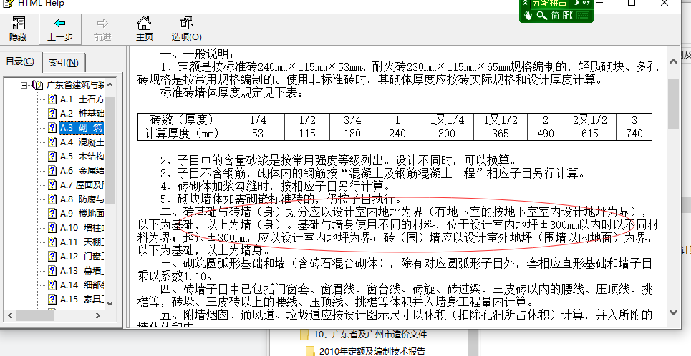Select the highlighted A.3 砌筑 topic

click(82, 128)
